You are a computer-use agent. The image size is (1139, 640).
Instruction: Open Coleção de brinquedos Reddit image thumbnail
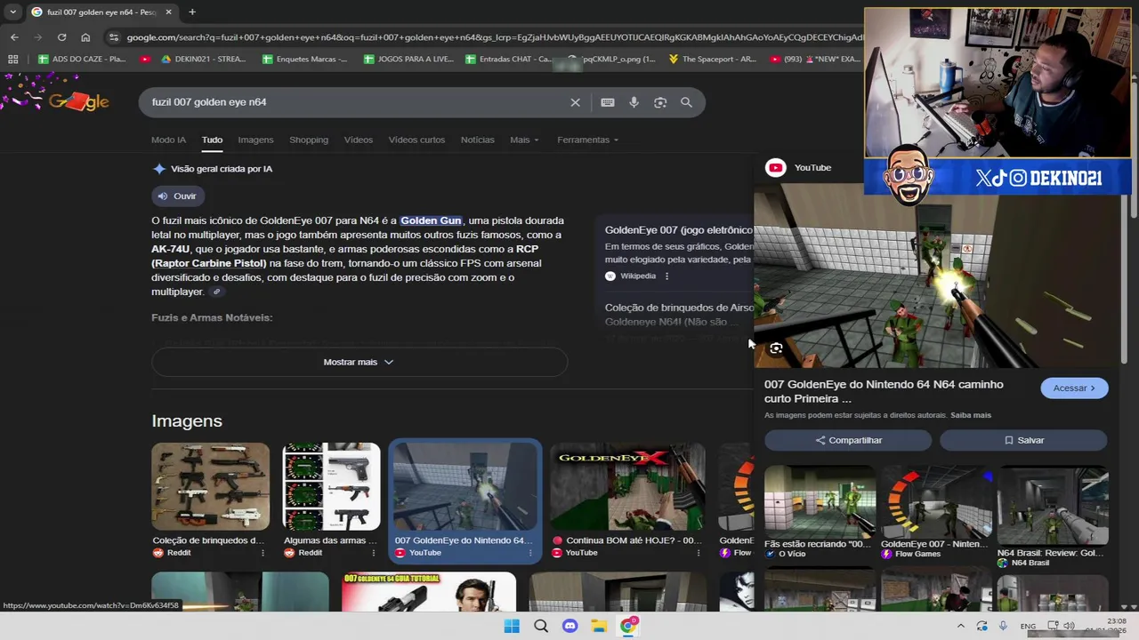click(x=210, y=486)
